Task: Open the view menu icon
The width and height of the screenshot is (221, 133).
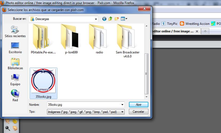Action: 124,19
